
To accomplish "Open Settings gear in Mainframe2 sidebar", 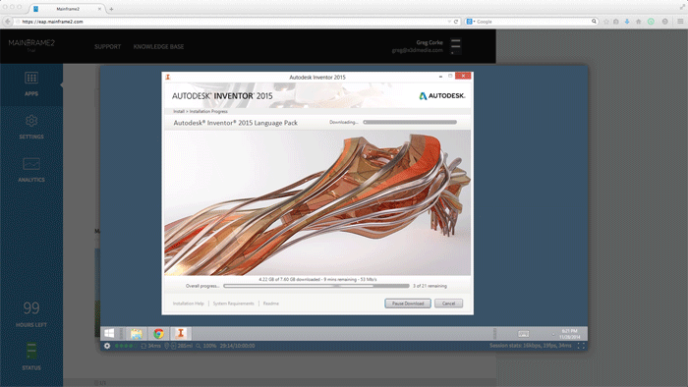I will [31, 121].
